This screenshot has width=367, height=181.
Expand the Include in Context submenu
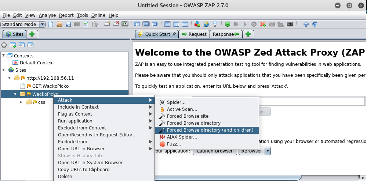[104, 107]
